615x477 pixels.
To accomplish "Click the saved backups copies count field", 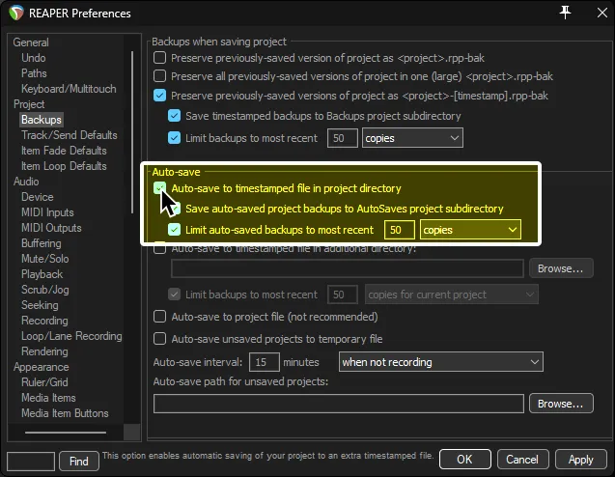I will (x=343, y=138).
